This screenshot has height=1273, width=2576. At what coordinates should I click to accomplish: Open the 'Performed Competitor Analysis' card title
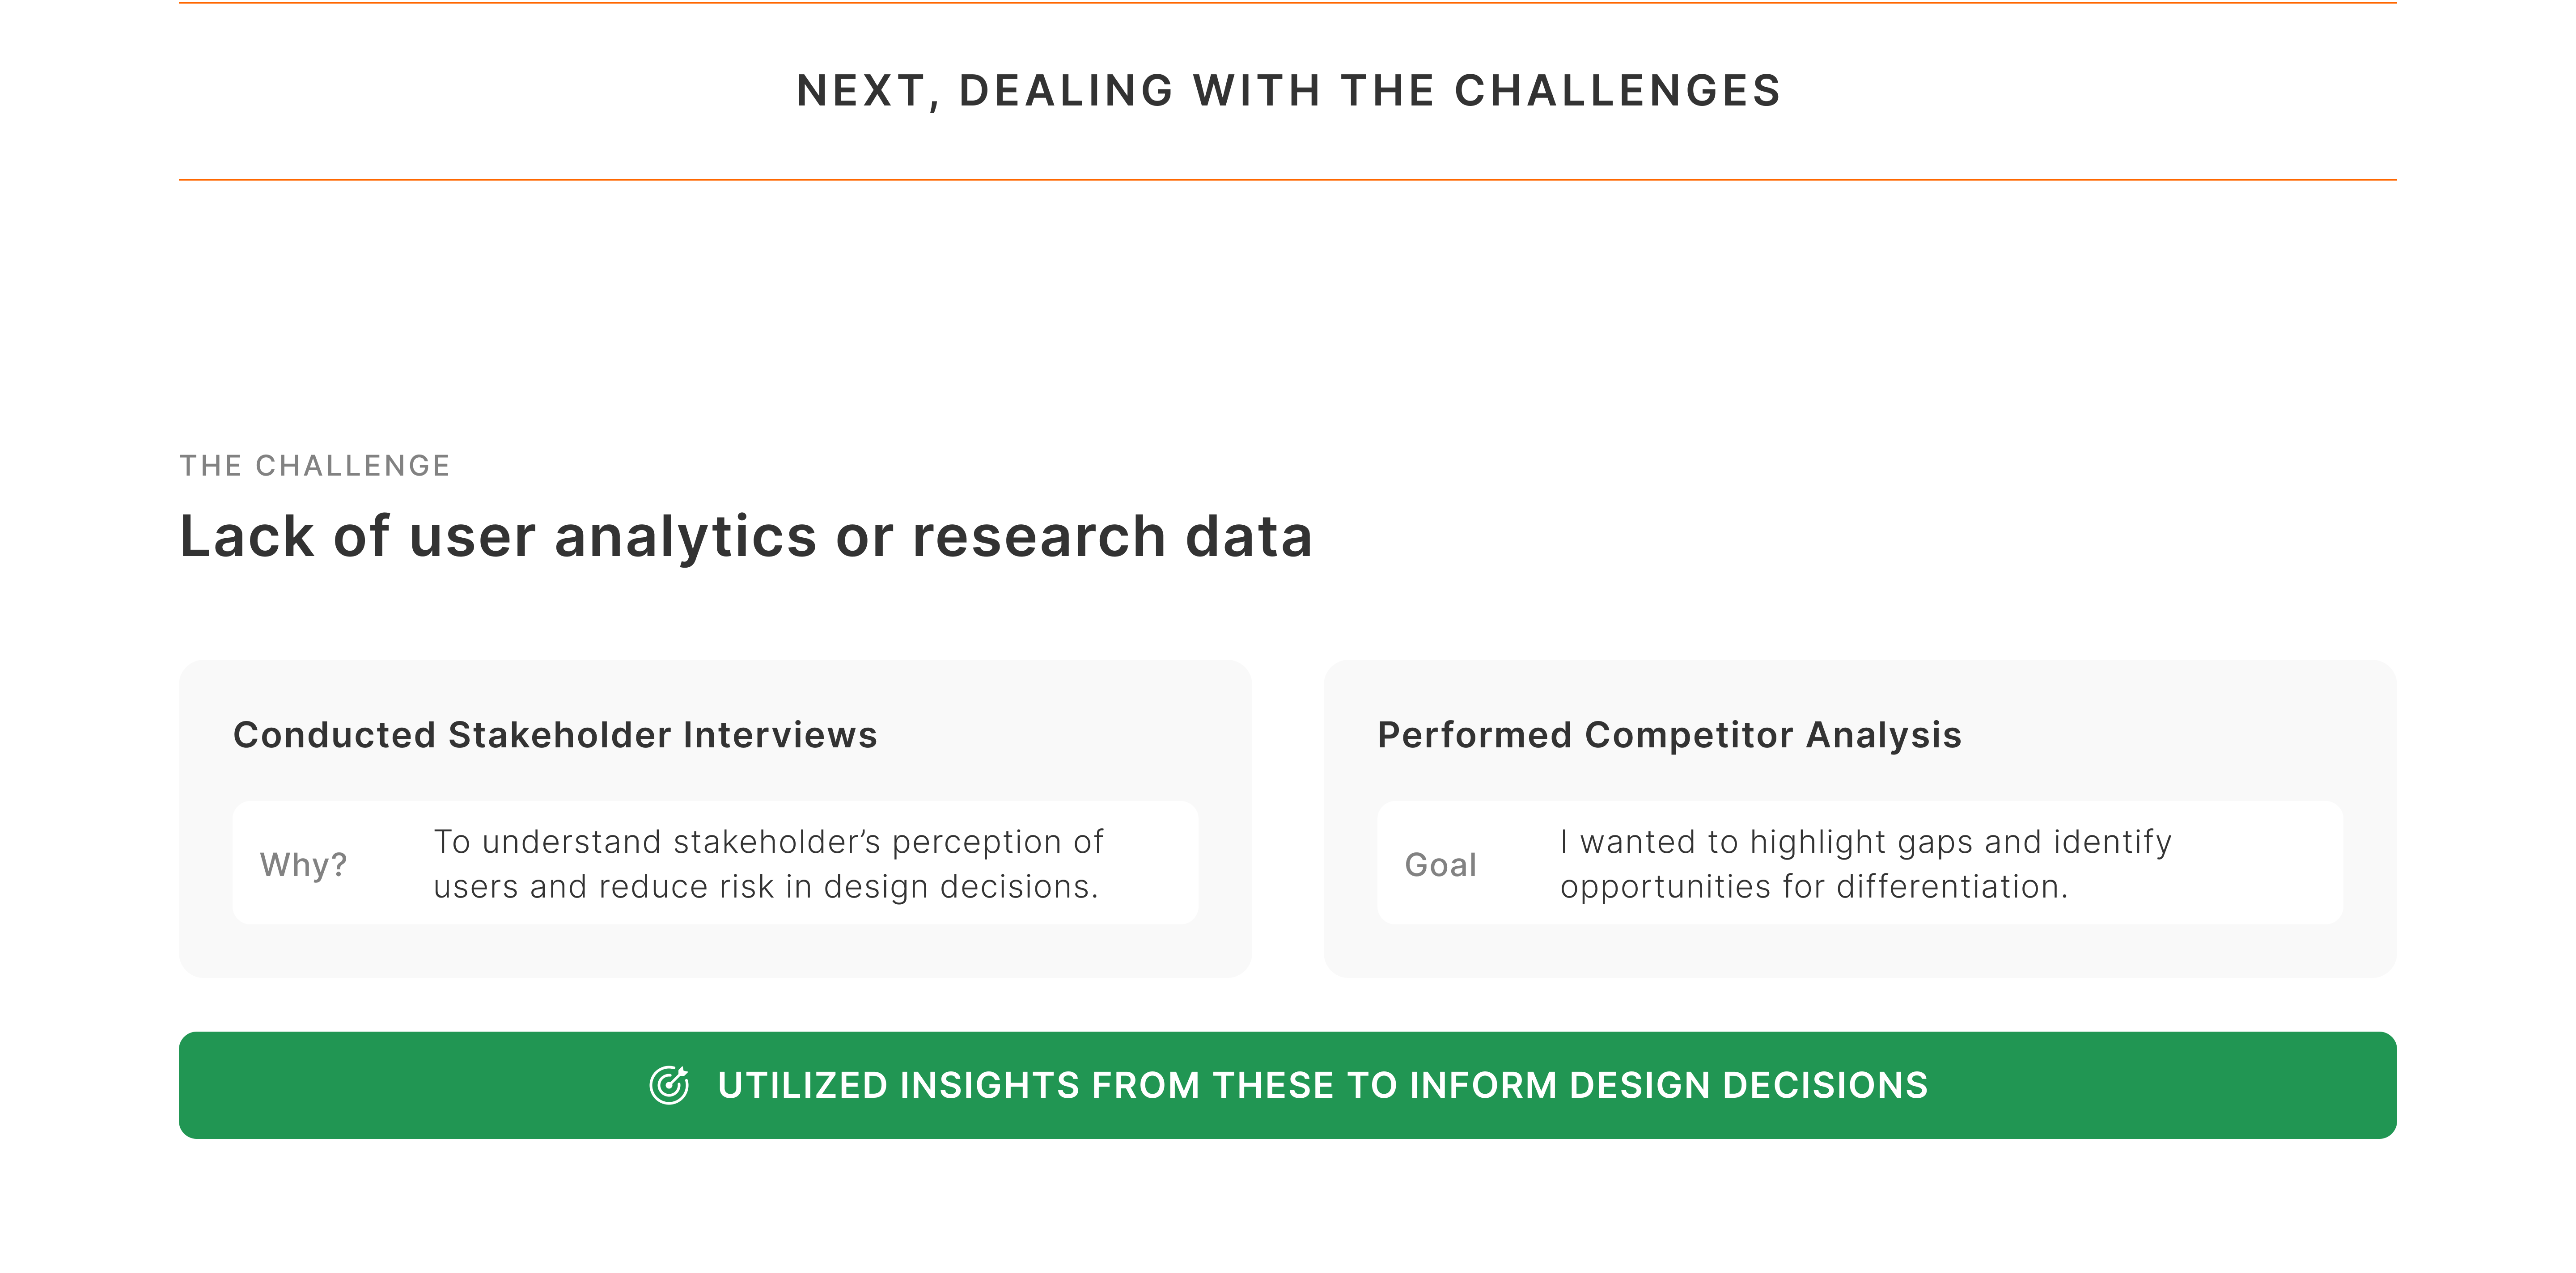(1669, 735)
